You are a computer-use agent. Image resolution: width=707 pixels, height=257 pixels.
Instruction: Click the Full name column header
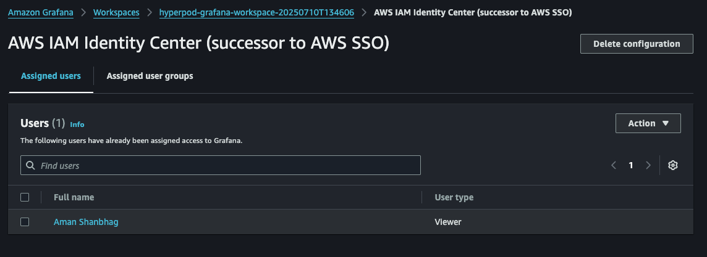(74, 197)
